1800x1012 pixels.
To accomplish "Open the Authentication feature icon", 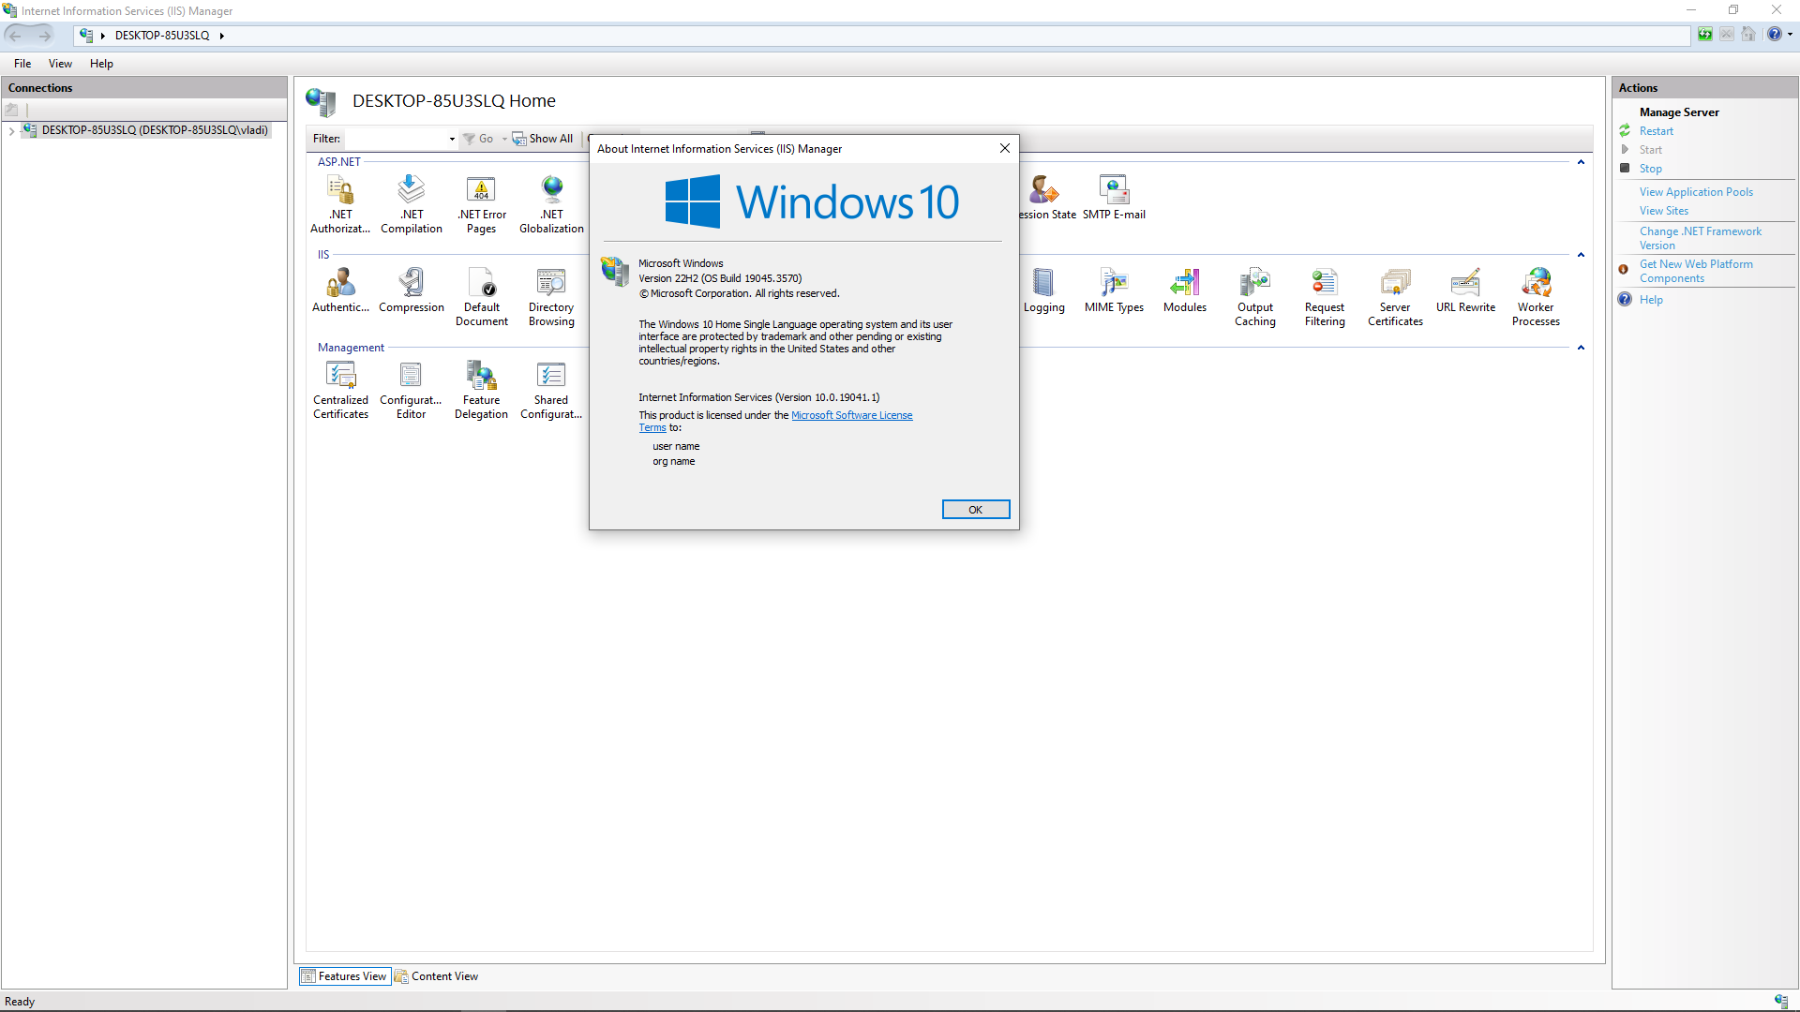I will coord(340,290).
